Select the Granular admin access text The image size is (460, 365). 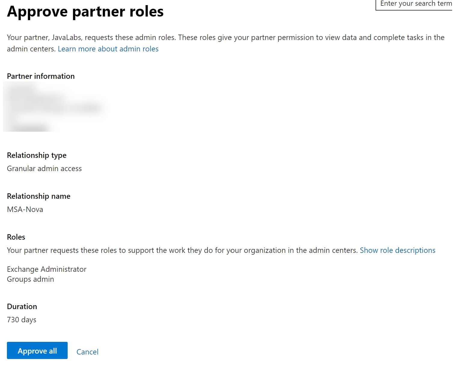tap(44, 169)
